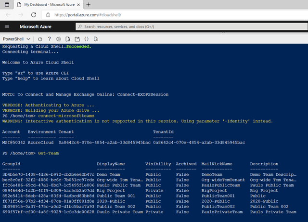Click Public Team 002 display name
Screen dimensions: 308x222
click(116, 207)
